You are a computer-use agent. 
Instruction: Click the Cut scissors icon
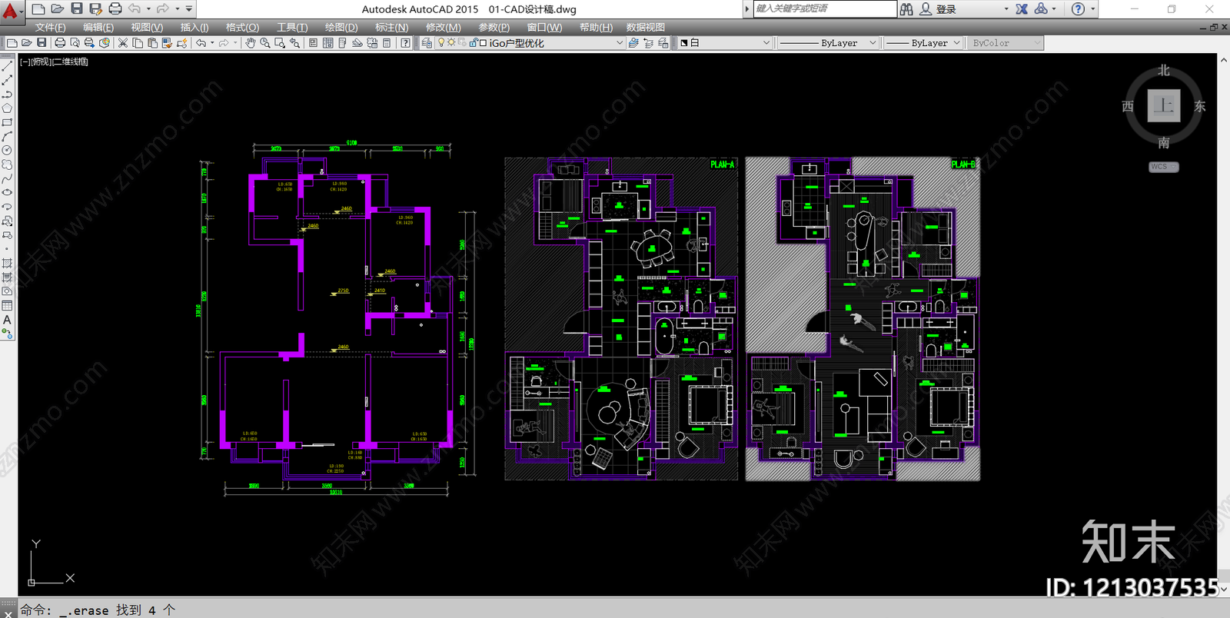[122, 43]
